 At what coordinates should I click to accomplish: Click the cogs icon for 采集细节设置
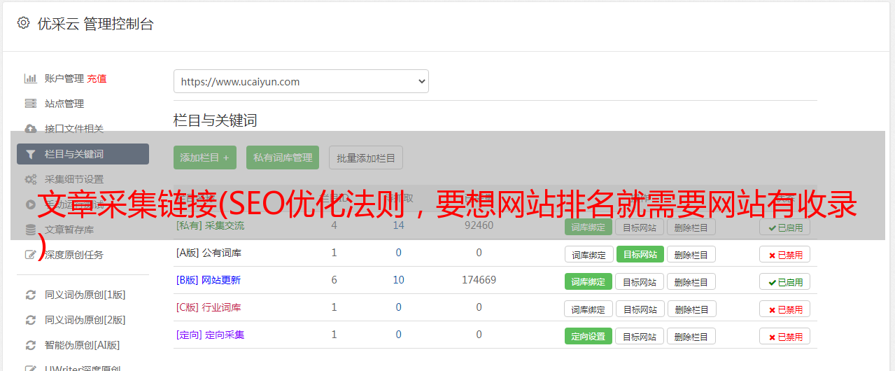tap(31, 179)
